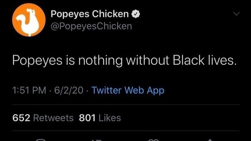This screenshot has width=251, height=141.
Task: Tap the share arrow icon
Action: point(210,140)
